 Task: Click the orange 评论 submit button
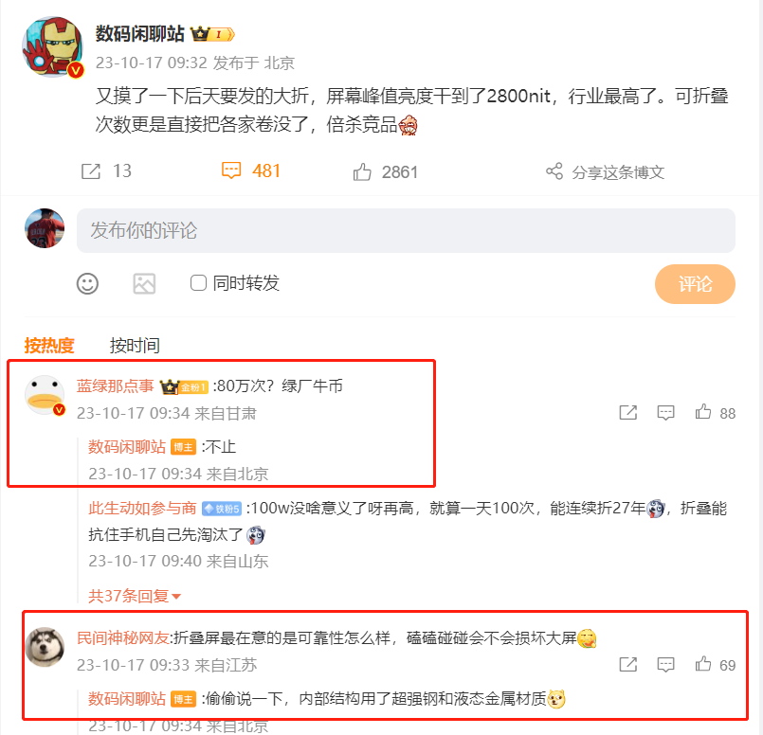click(695, 284)
